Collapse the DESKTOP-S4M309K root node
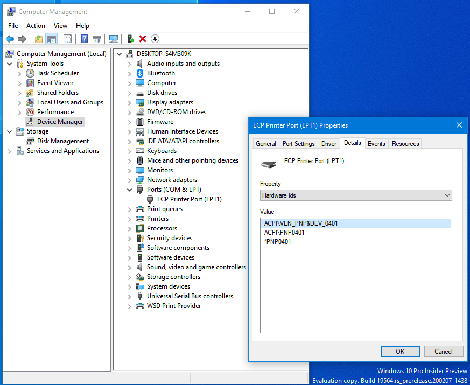470x385 pixels. tap(120, 54)
